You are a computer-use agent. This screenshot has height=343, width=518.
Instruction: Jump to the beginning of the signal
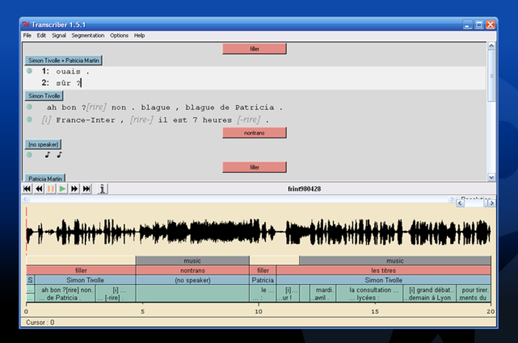tap(27, 189)
